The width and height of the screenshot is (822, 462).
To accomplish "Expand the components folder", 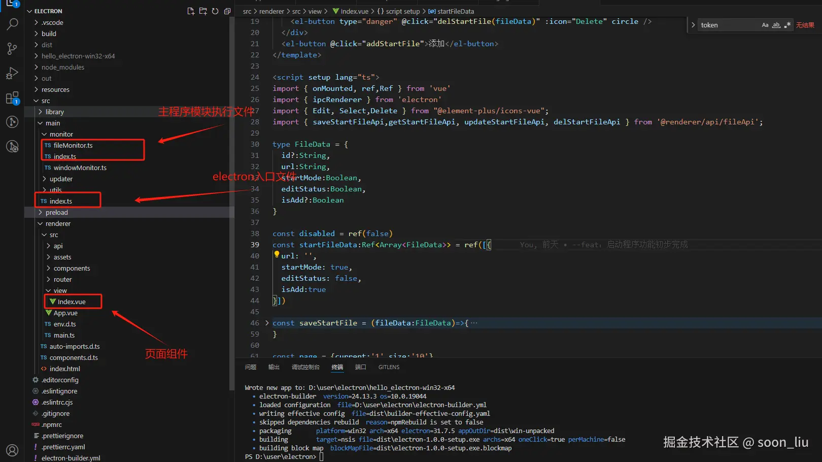I will 49,268.
